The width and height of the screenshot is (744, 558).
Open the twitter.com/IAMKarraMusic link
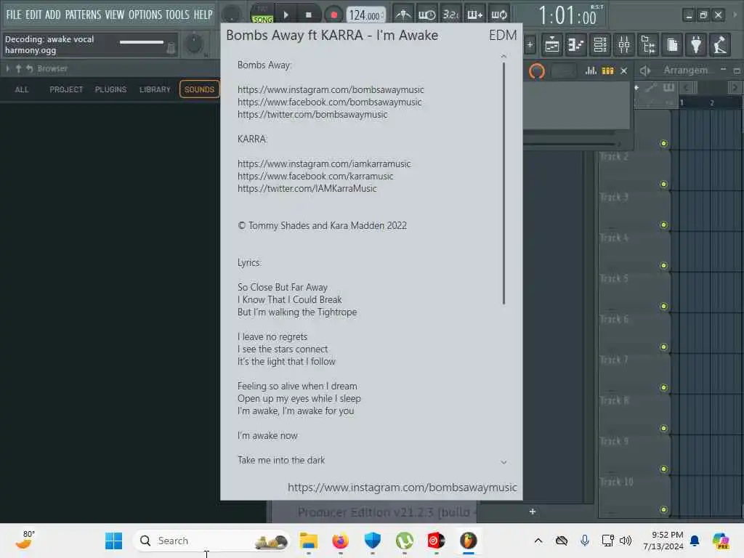[x=307, y=188]
